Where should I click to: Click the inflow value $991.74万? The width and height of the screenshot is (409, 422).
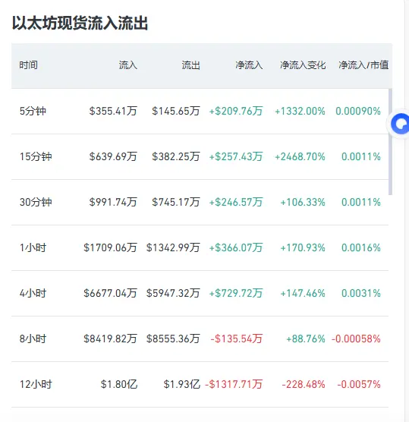[113, 202]
